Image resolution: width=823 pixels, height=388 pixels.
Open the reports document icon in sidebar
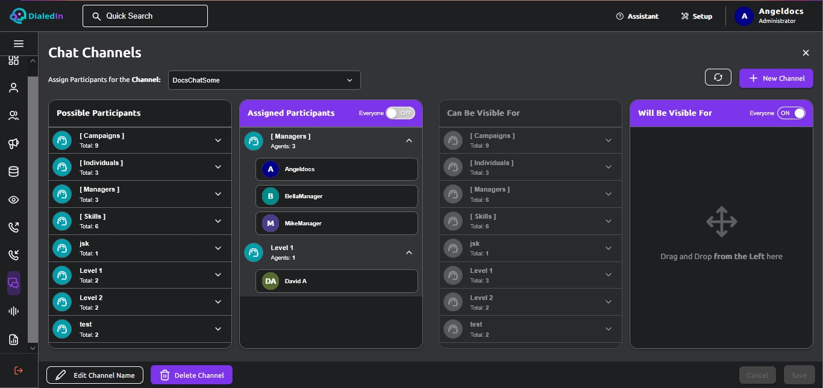(x=13, y=339)
